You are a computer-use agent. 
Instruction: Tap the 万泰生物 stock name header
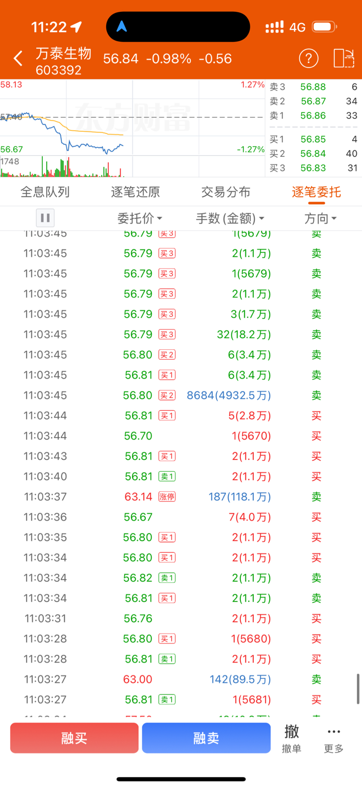point(64,53)
